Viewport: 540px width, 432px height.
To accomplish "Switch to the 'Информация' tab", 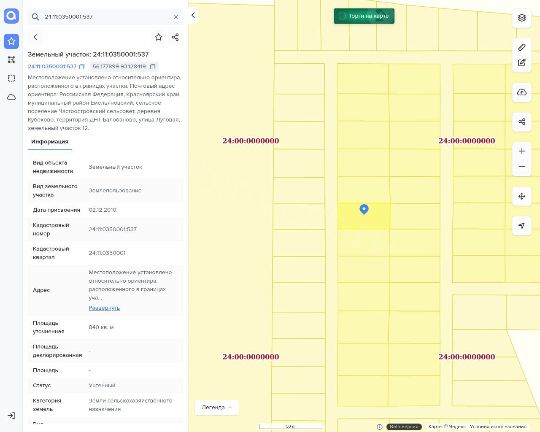I will (x=50, y=142).
